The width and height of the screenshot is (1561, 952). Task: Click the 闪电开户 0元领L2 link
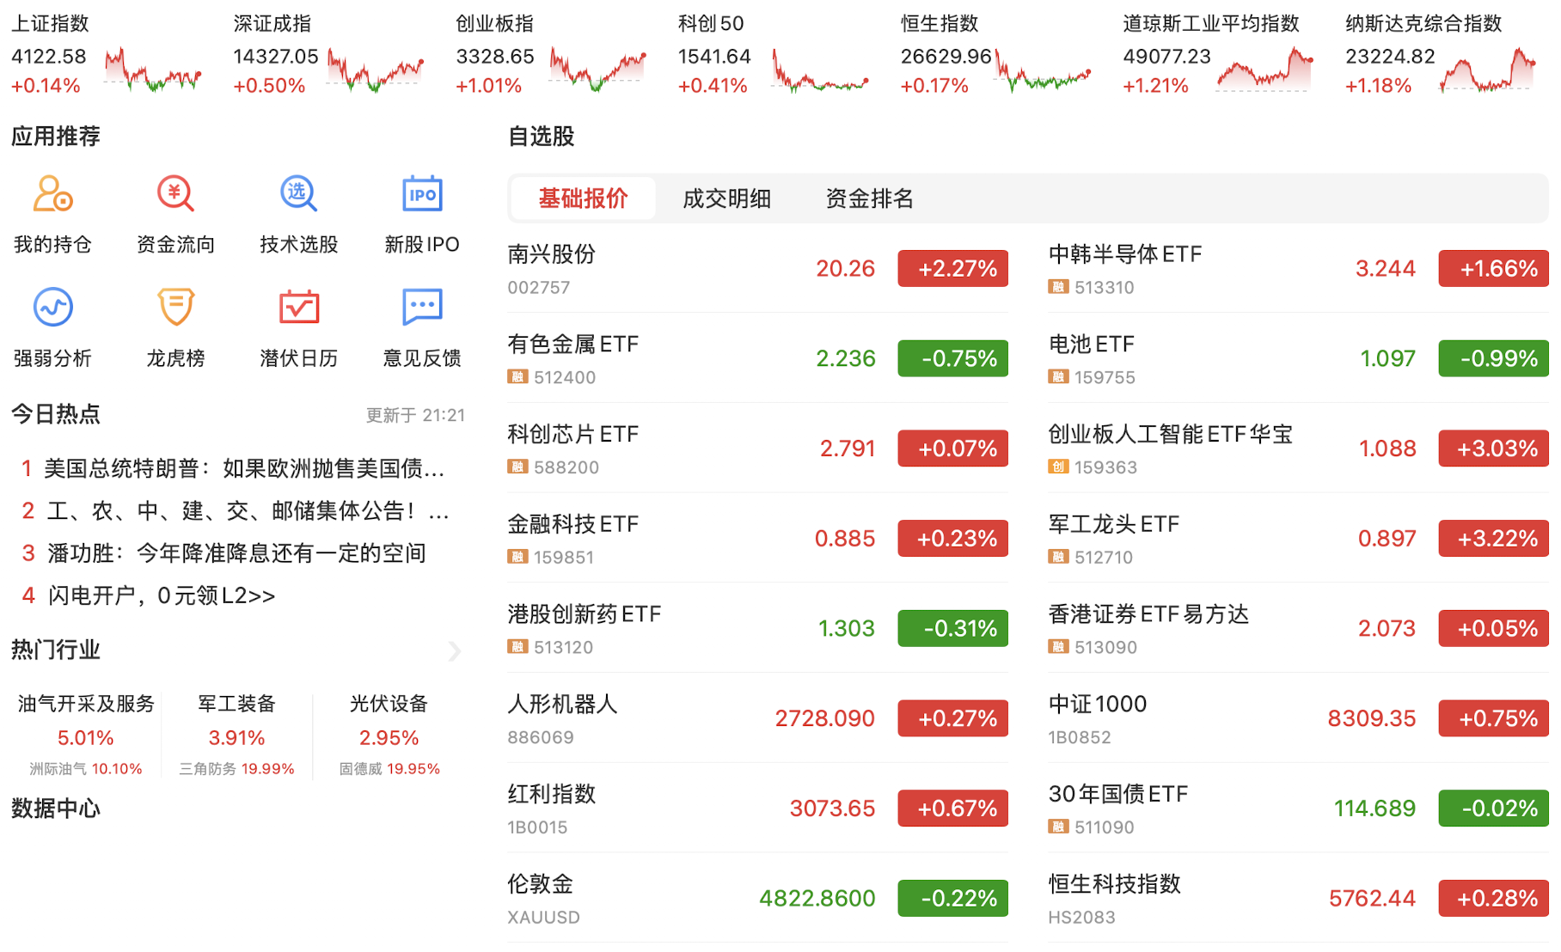click(x=162, y=595)
